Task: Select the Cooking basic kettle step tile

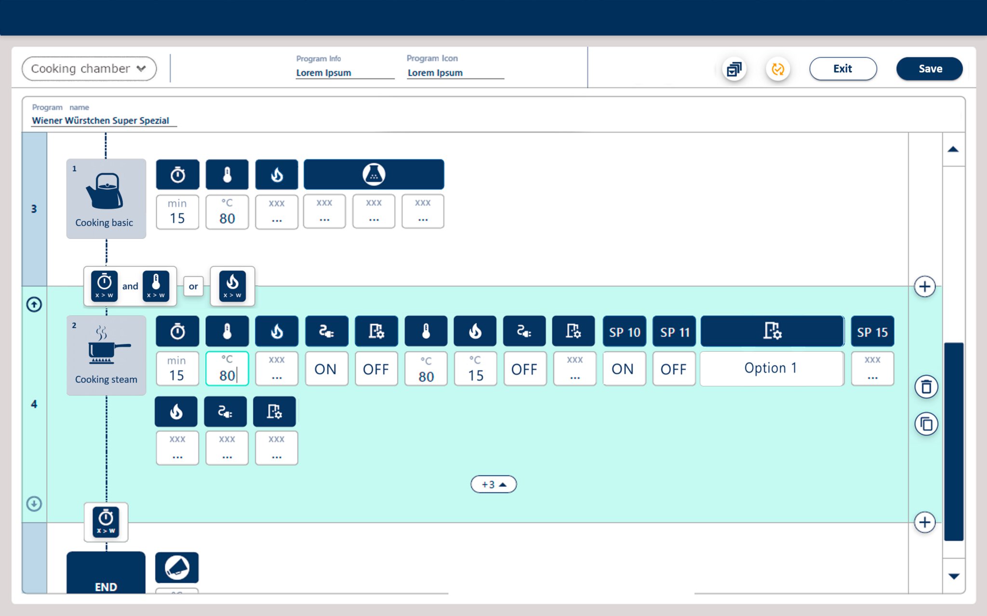Action: pos(106,198)
